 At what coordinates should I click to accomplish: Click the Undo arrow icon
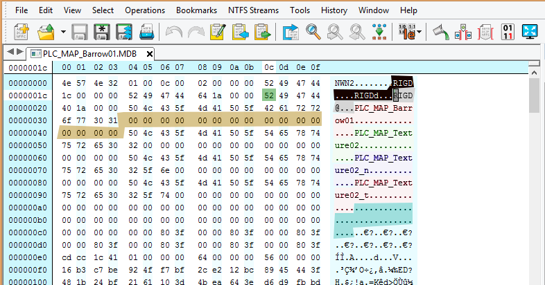click(173, 32)
